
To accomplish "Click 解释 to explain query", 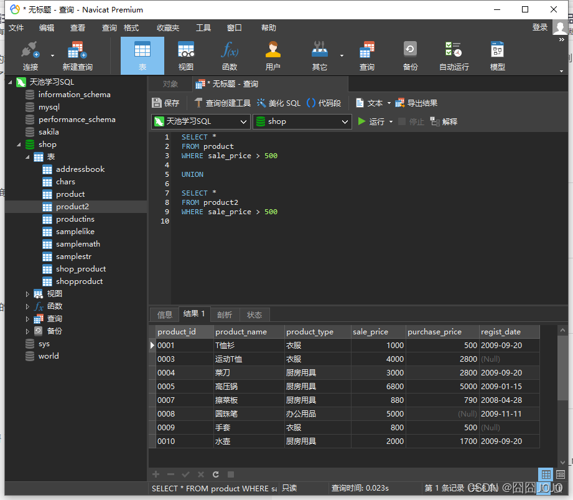I will tap(444, 121).
